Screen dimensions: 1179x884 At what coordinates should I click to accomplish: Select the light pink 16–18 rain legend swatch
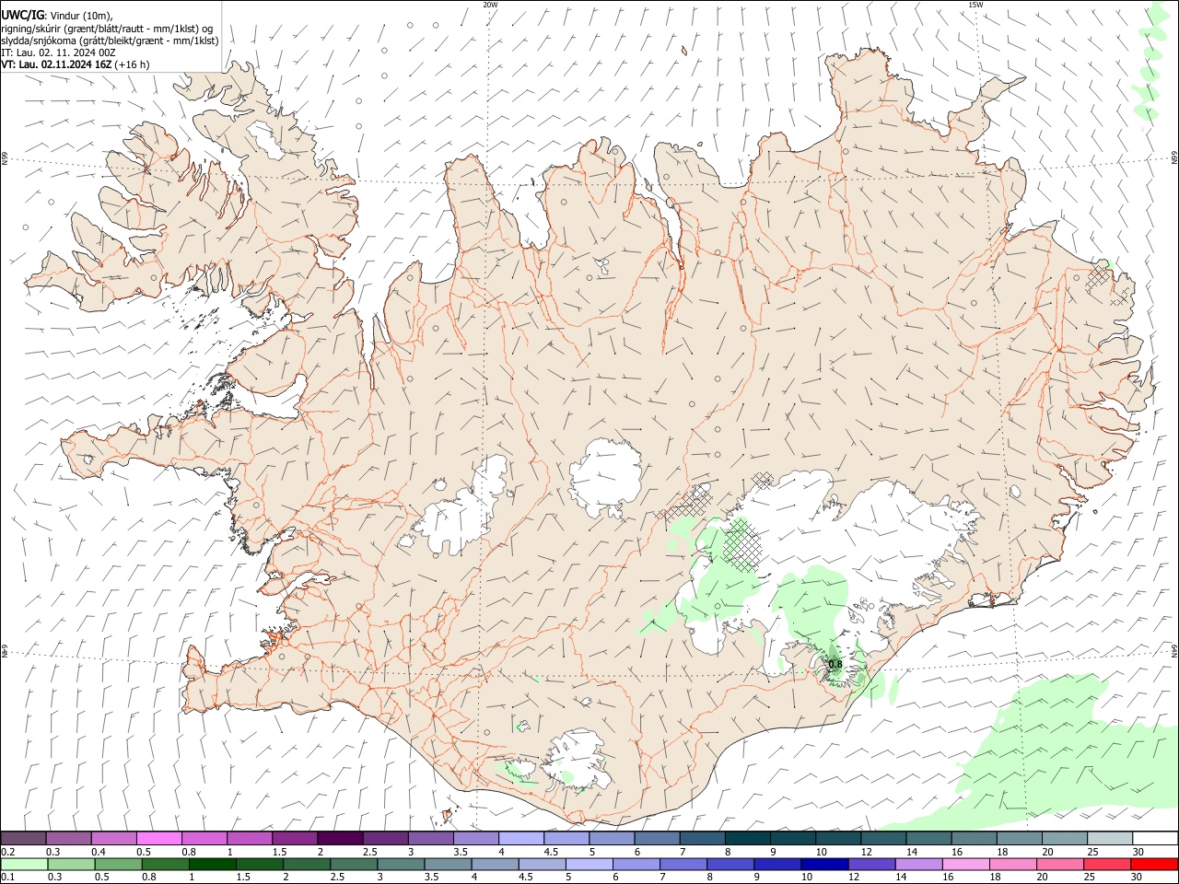click(965, 864)
